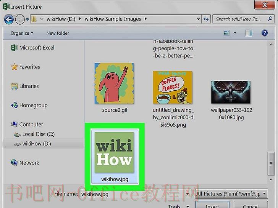Click the search magnifier icon
This screenshot has width=278, height=208.
point(270,19)
